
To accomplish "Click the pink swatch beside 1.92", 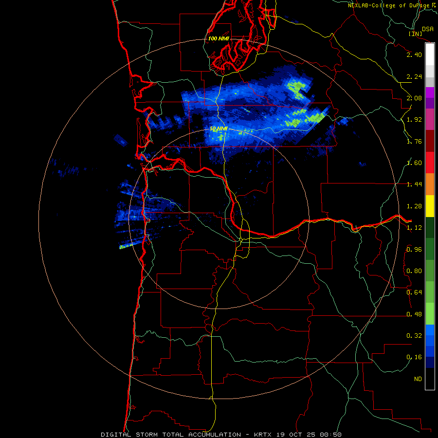I will point(430,120).
